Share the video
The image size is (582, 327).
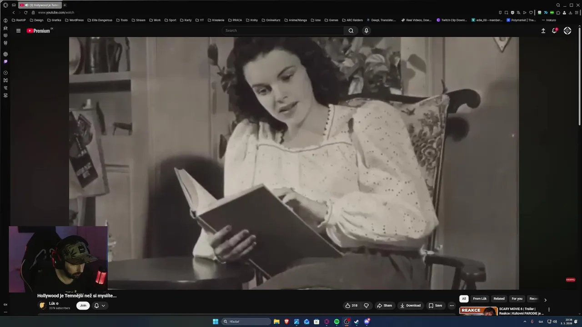click(x=384, y=306)
